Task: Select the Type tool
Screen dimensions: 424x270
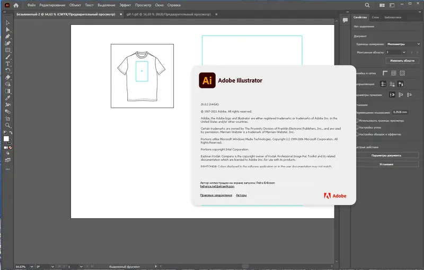Action: tap(7, 64)
